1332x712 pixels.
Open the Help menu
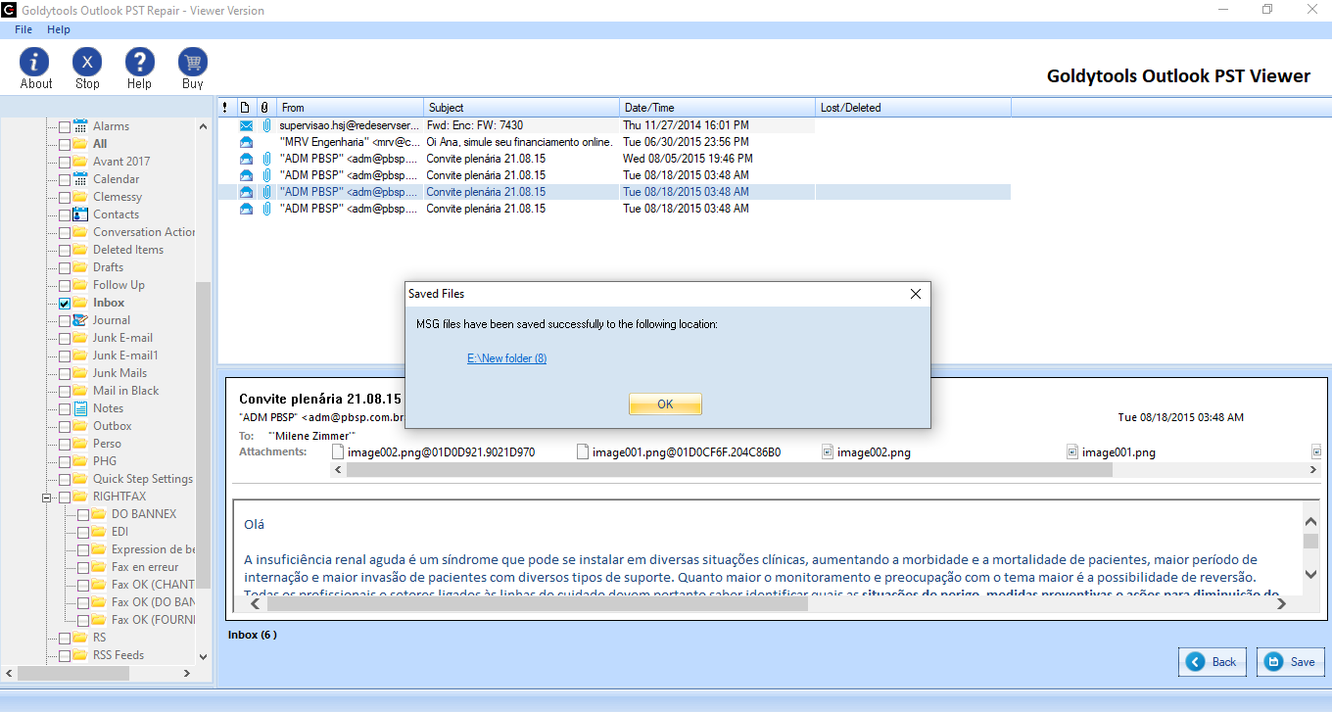pos(59,29)
